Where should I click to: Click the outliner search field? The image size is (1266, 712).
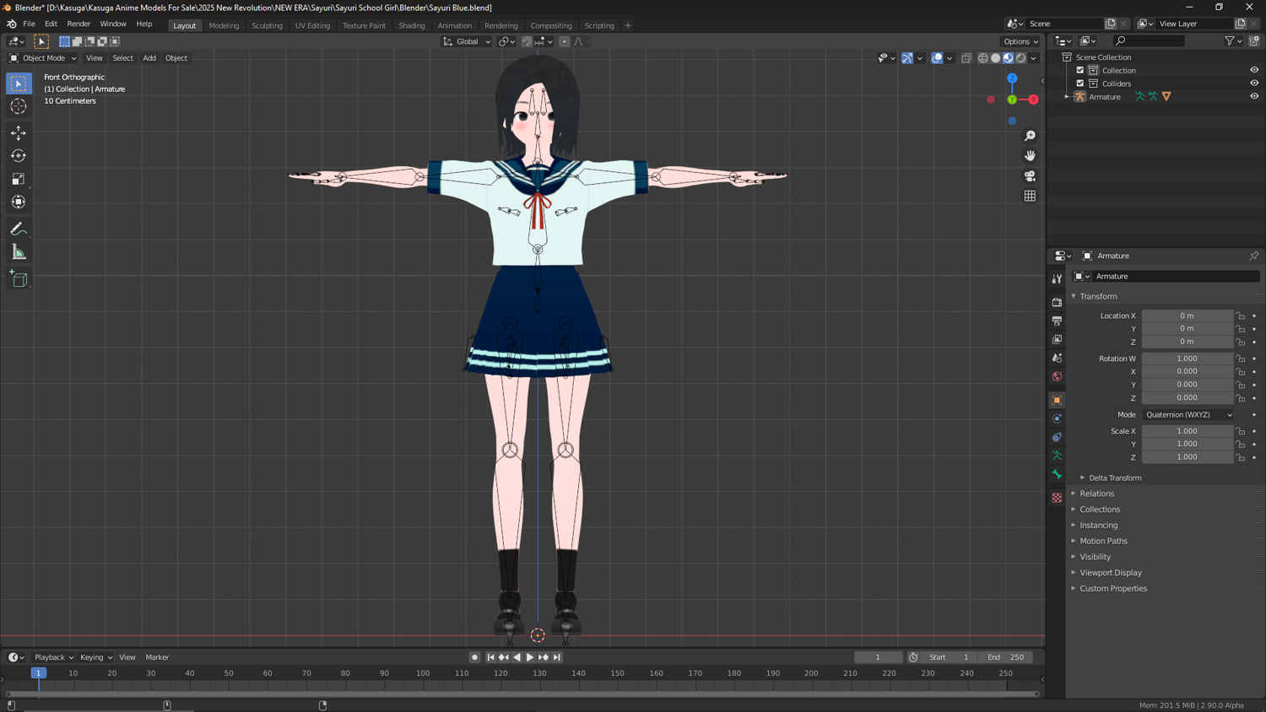coord(1150,40)
